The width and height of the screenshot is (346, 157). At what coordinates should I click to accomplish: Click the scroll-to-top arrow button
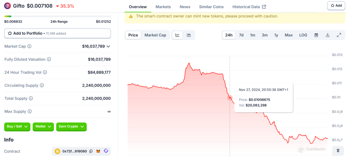click(338, 151)
